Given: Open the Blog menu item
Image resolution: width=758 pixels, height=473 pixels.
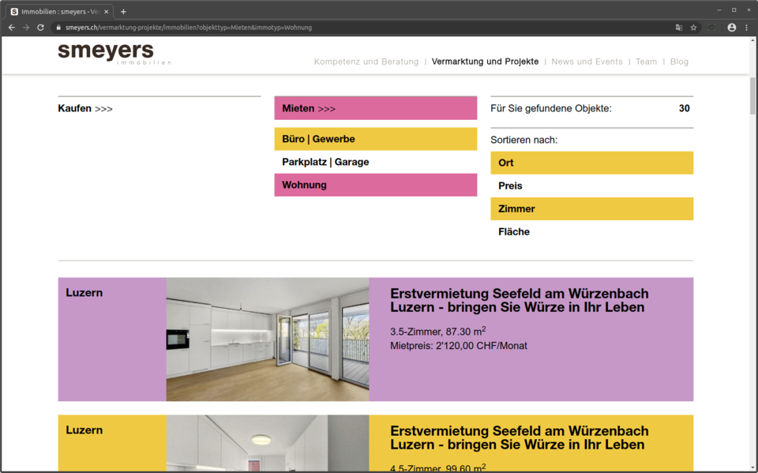Looking at the screenshot, I should pyautogui.click(x=679, y=62).
